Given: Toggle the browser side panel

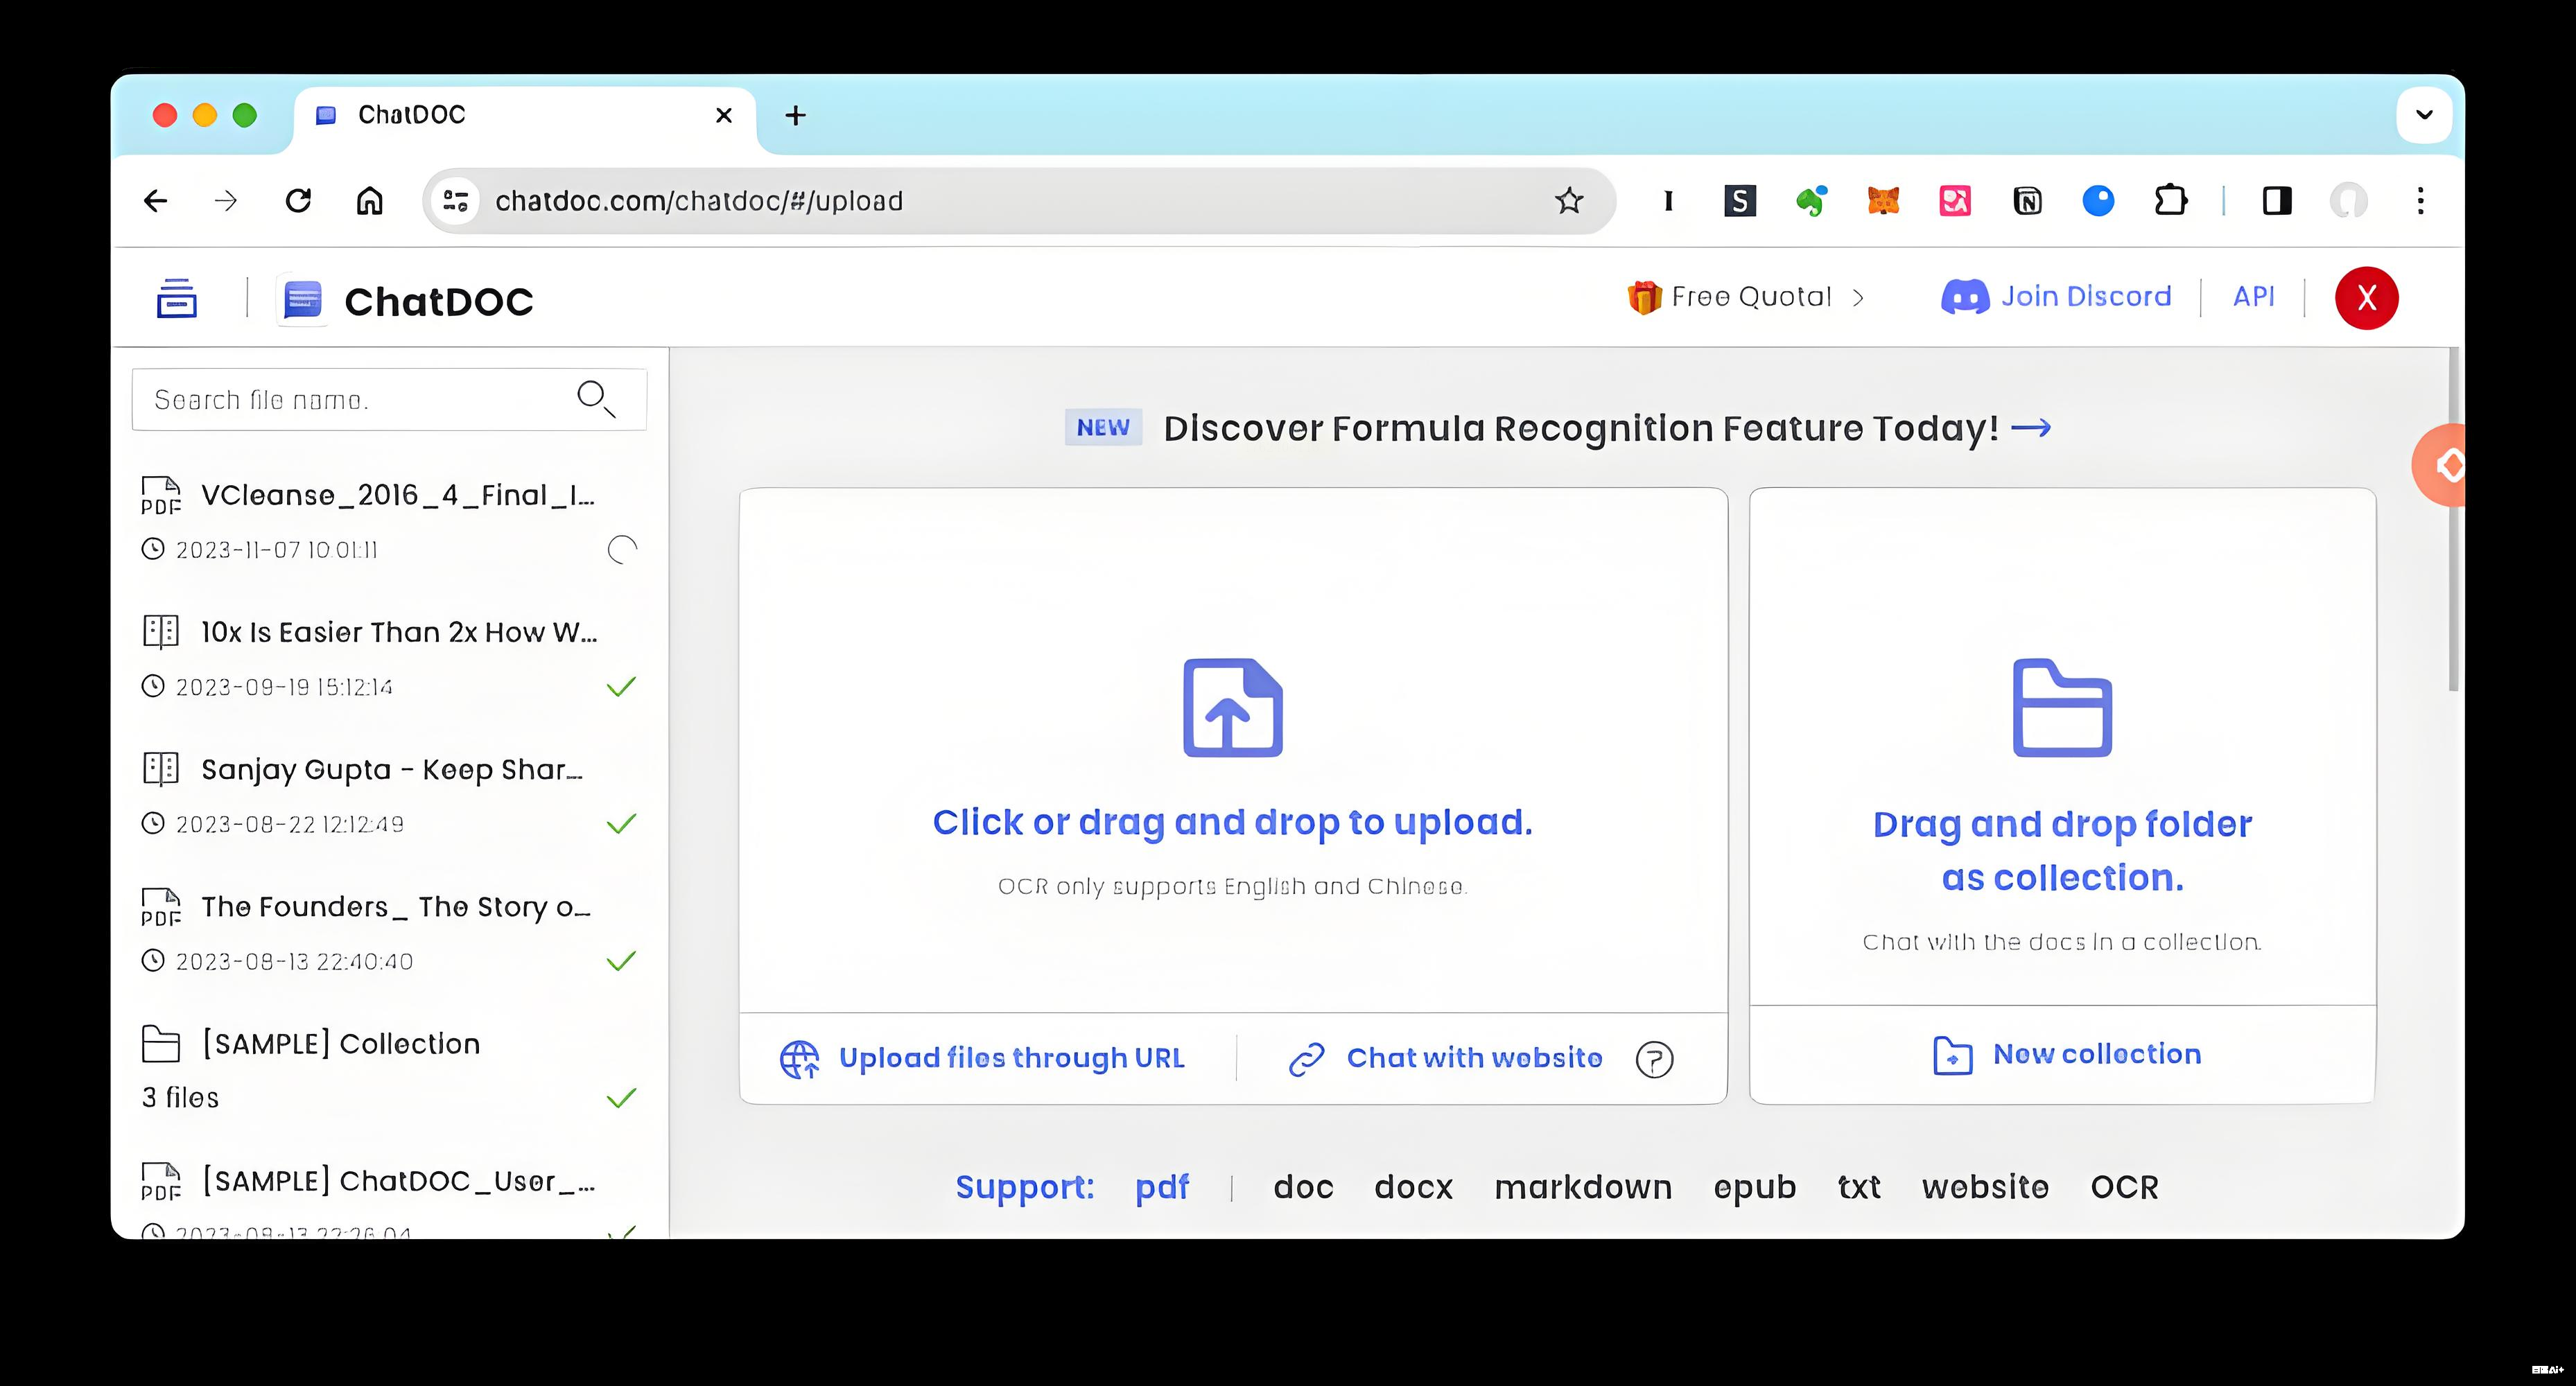Looking at the screenshot, I should pyautogui.click(x=2277, y=201).
